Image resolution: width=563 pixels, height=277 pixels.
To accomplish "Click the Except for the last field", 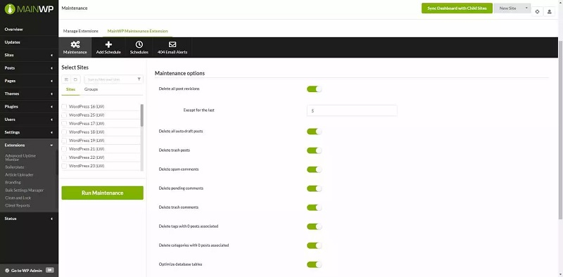I will pyautogui.click(x=352, y=110).
